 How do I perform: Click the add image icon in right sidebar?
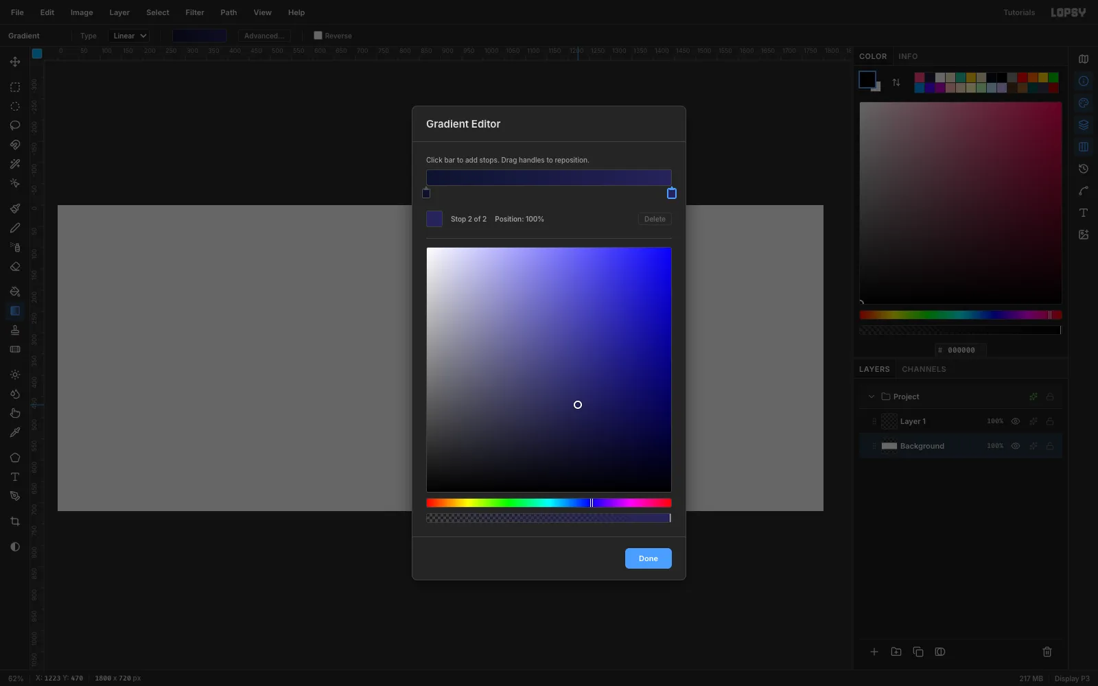(1084, 235)
